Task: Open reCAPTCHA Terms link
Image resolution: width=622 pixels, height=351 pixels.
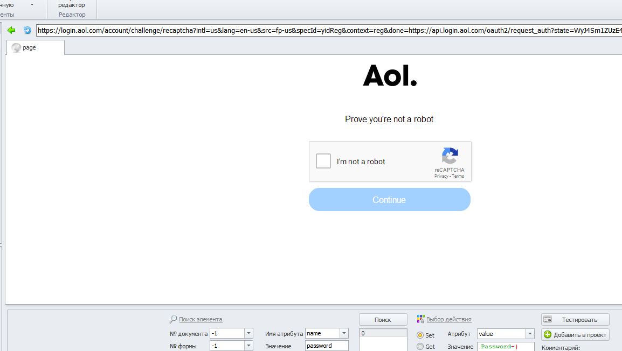Action: [458, 176]
